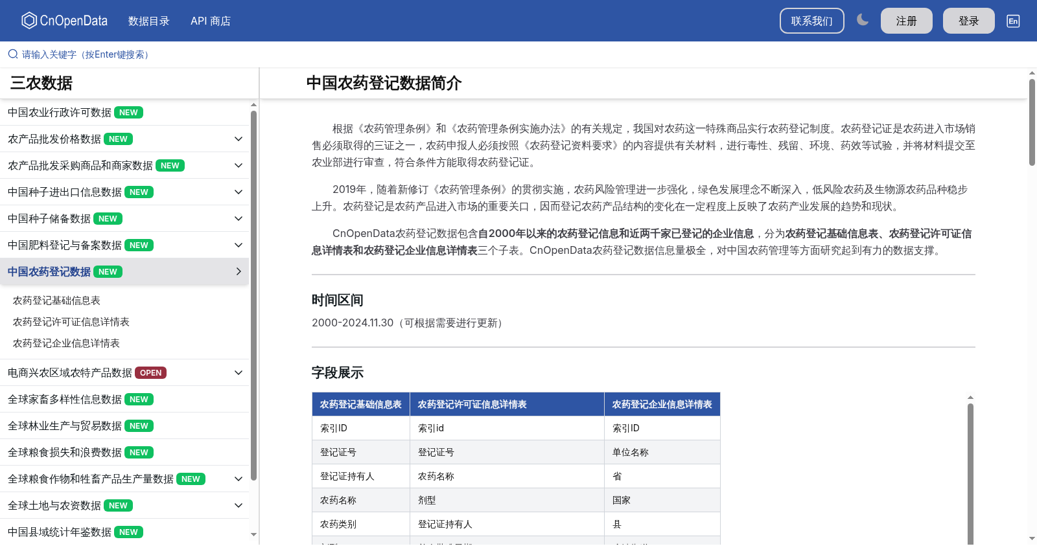Expand 全球土地与农资数据 chevron

[239, 506]
